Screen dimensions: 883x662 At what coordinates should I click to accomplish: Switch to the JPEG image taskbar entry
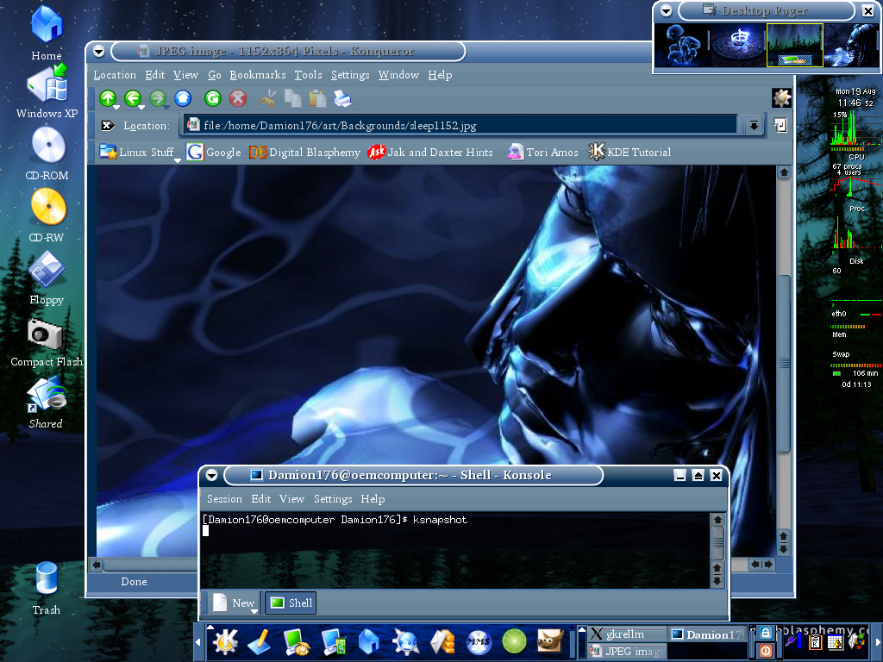click(628, 651)
